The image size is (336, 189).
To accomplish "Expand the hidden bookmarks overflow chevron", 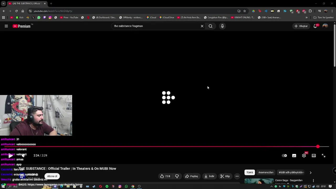I will click(x=306, y=18).
